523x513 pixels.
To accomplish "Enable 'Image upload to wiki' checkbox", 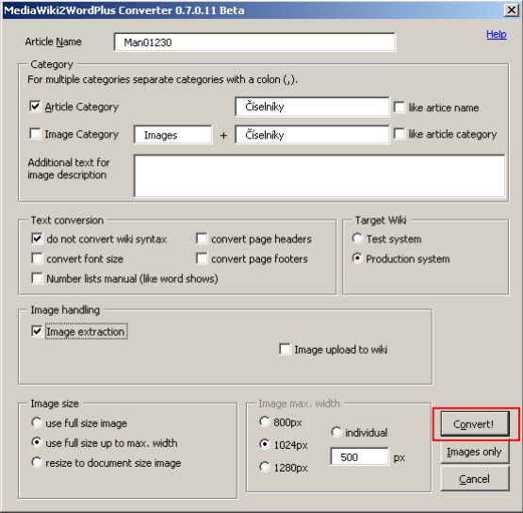I will coord(285,349).
